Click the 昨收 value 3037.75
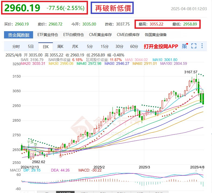Image resolution: width=212 pixels, height=193 pixels. 123,24
